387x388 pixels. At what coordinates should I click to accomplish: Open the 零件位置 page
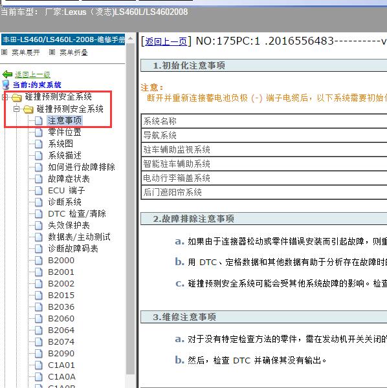click(65, 132)
